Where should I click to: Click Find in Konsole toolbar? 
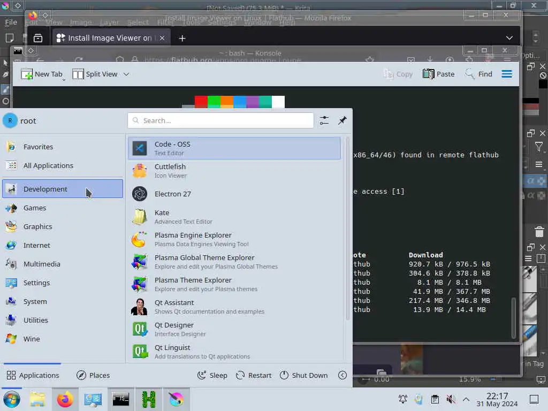(x=478, y=74)
